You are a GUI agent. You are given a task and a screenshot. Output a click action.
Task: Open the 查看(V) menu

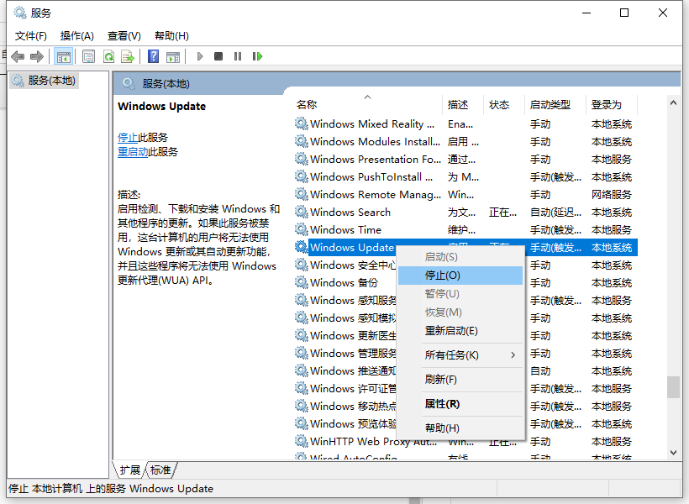click(124, 36)
